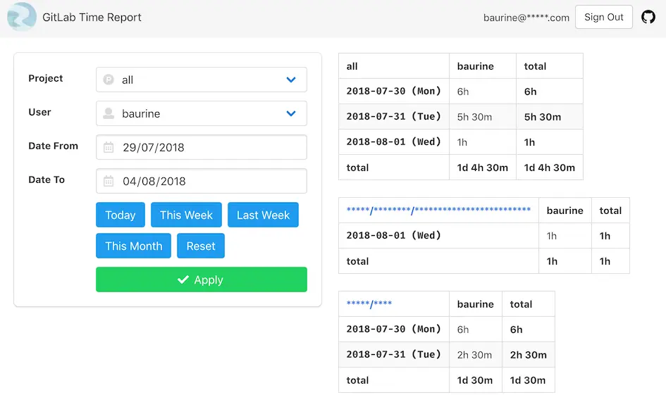Click the 1d 4h 30m total cell under baurine
Screen dimensions: 666x402
(x=483, y=168)
